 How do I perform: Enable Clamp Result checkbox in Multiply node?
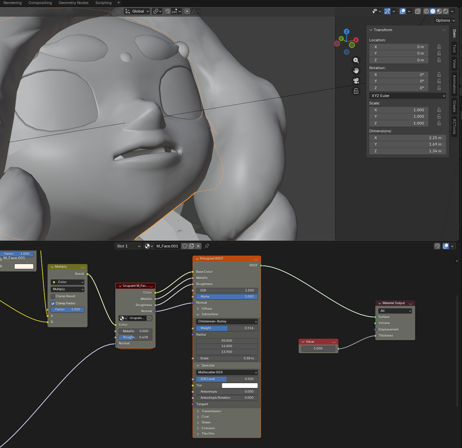point(53,296)
